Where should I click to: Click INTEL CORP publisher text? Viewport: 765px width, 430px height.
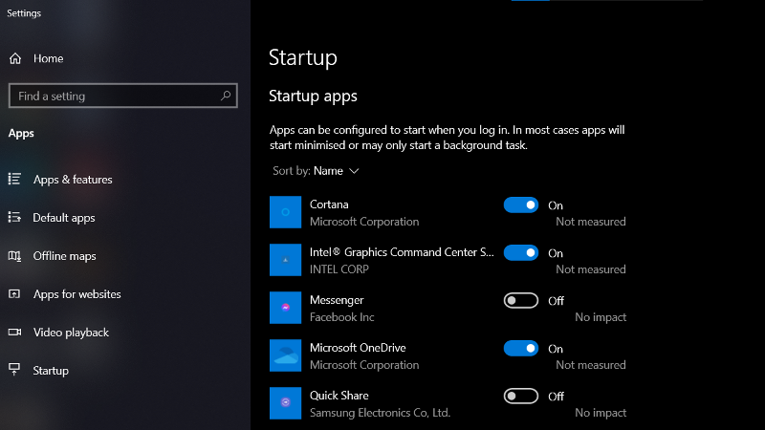(x=339, y=269)
